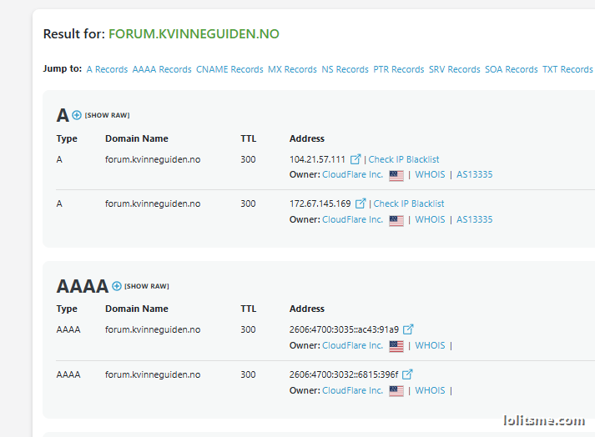Jump to MX Records

point(292,69)
